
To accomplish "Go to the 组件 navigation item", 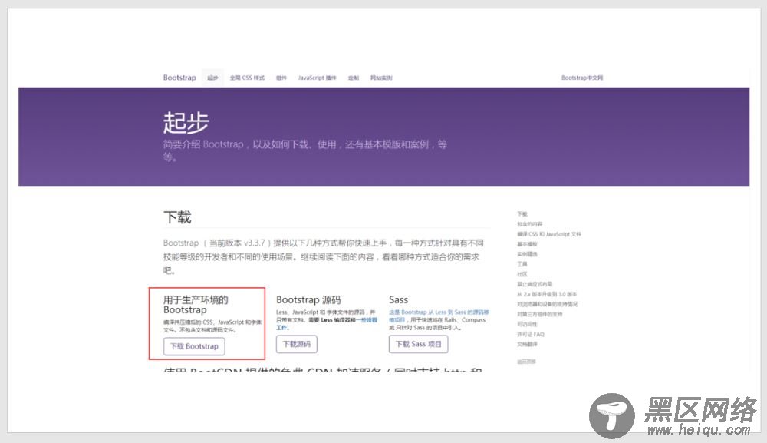I will tap(281, 78).
